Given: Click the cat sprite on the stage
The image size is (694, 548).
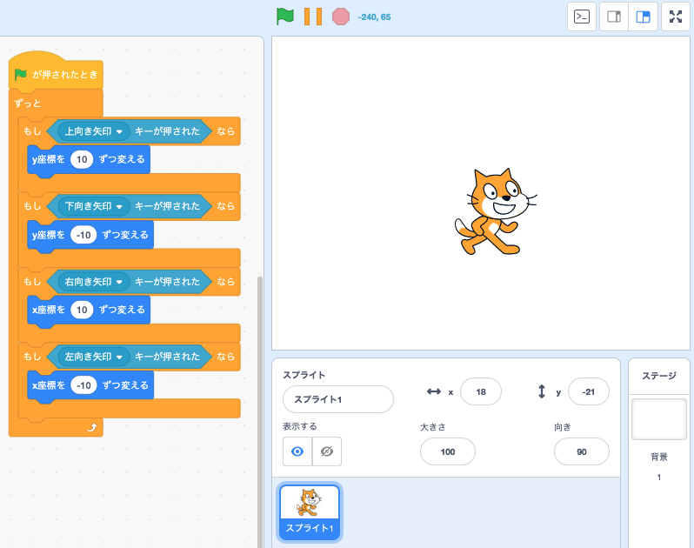Looking at the screenshot, I should [x=495, y=211].
